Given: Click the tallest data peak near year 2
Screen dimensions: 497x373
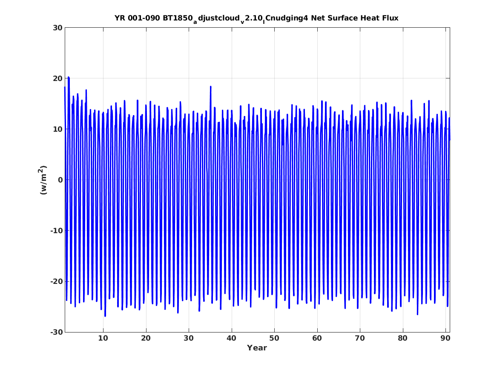Looking at the screenshot, I should click(69, 78).
